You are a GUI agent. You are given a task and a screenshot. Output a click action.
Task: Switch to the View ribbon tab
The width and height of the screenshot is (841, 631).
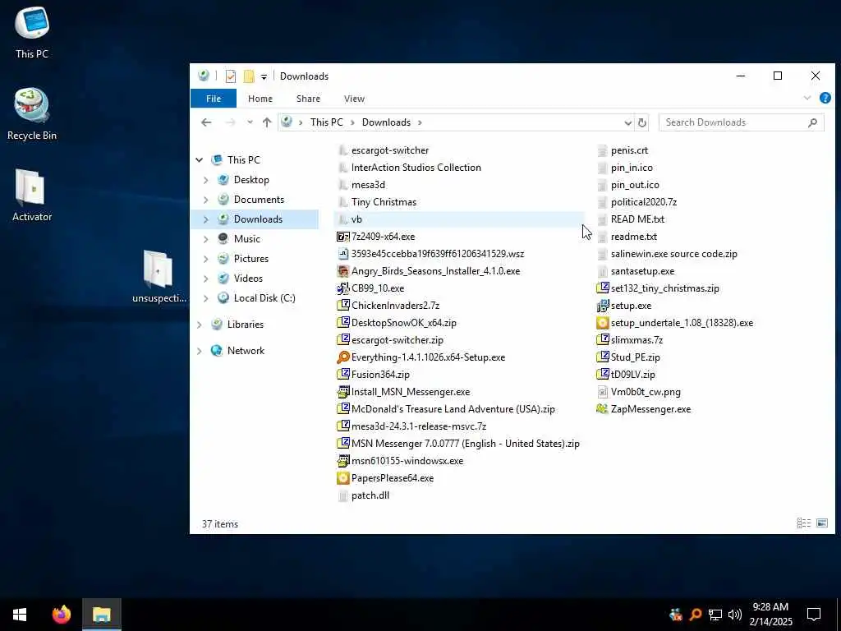(354, 99)
